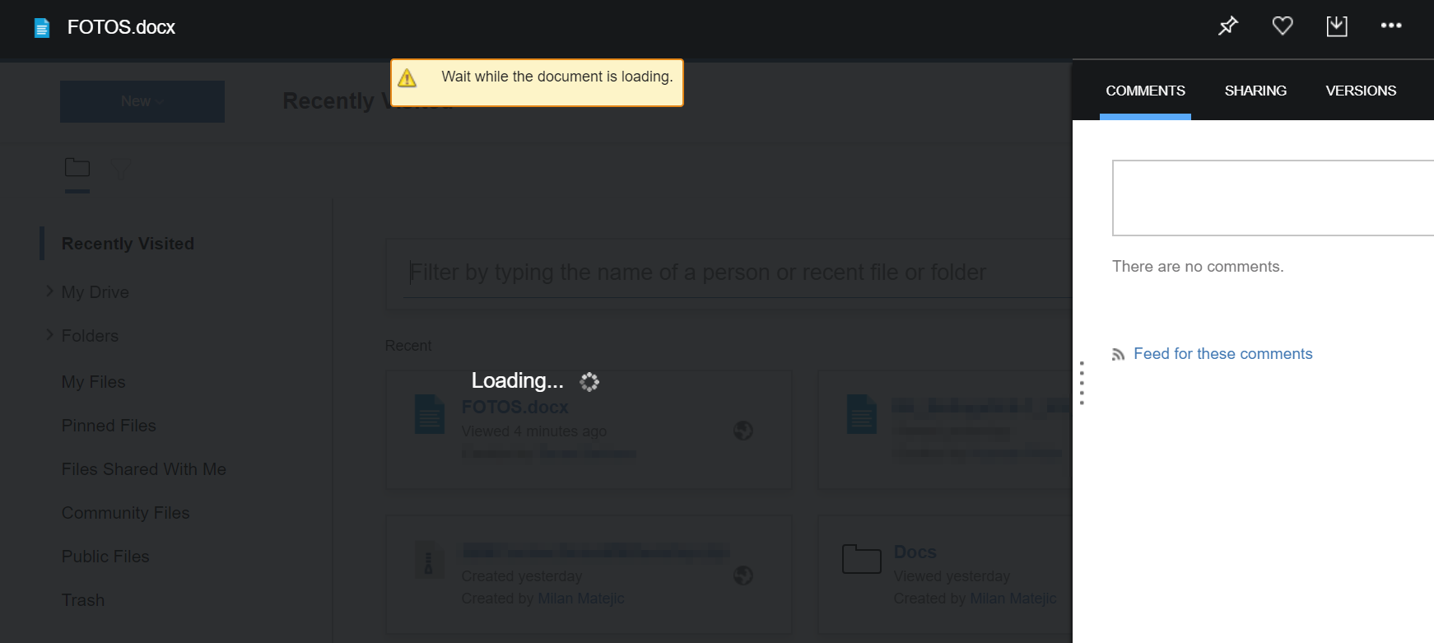This screenshot has width=1434, height=643.
Task: Open Files Shared With Me
Action: [x=144, y=469]
